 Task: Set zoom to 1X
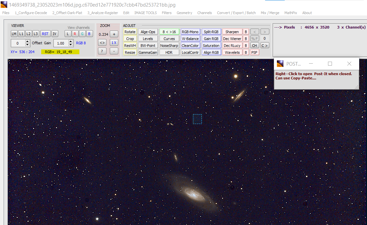pyautogui.click(x=114, y=43)
